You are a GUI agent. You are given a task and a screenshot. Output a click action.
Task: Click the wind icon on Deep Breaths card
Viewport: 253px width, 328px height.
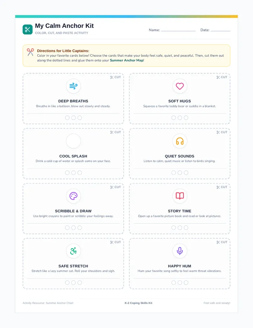[x=73, y=86]
